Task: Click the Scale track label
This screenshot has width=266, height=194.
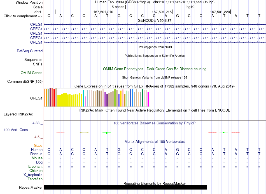Action: pos(38,7)
